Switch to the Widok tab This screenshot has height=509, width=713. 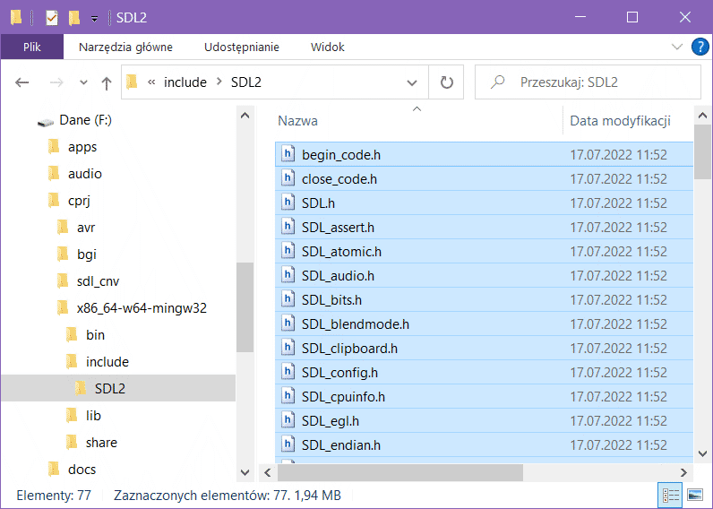click(327, 47)
